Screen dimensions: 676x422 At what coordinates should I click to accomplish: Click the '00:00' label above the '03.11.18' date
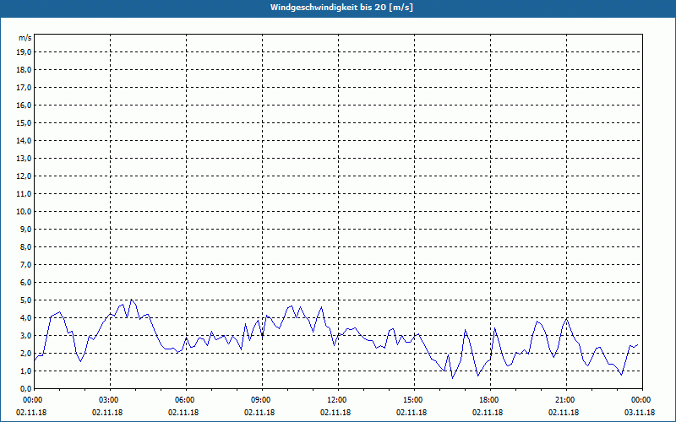click(642, 400)
